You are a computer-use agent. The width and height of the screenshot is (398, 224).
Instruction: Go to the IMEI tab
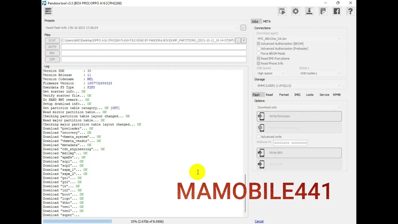297,95
